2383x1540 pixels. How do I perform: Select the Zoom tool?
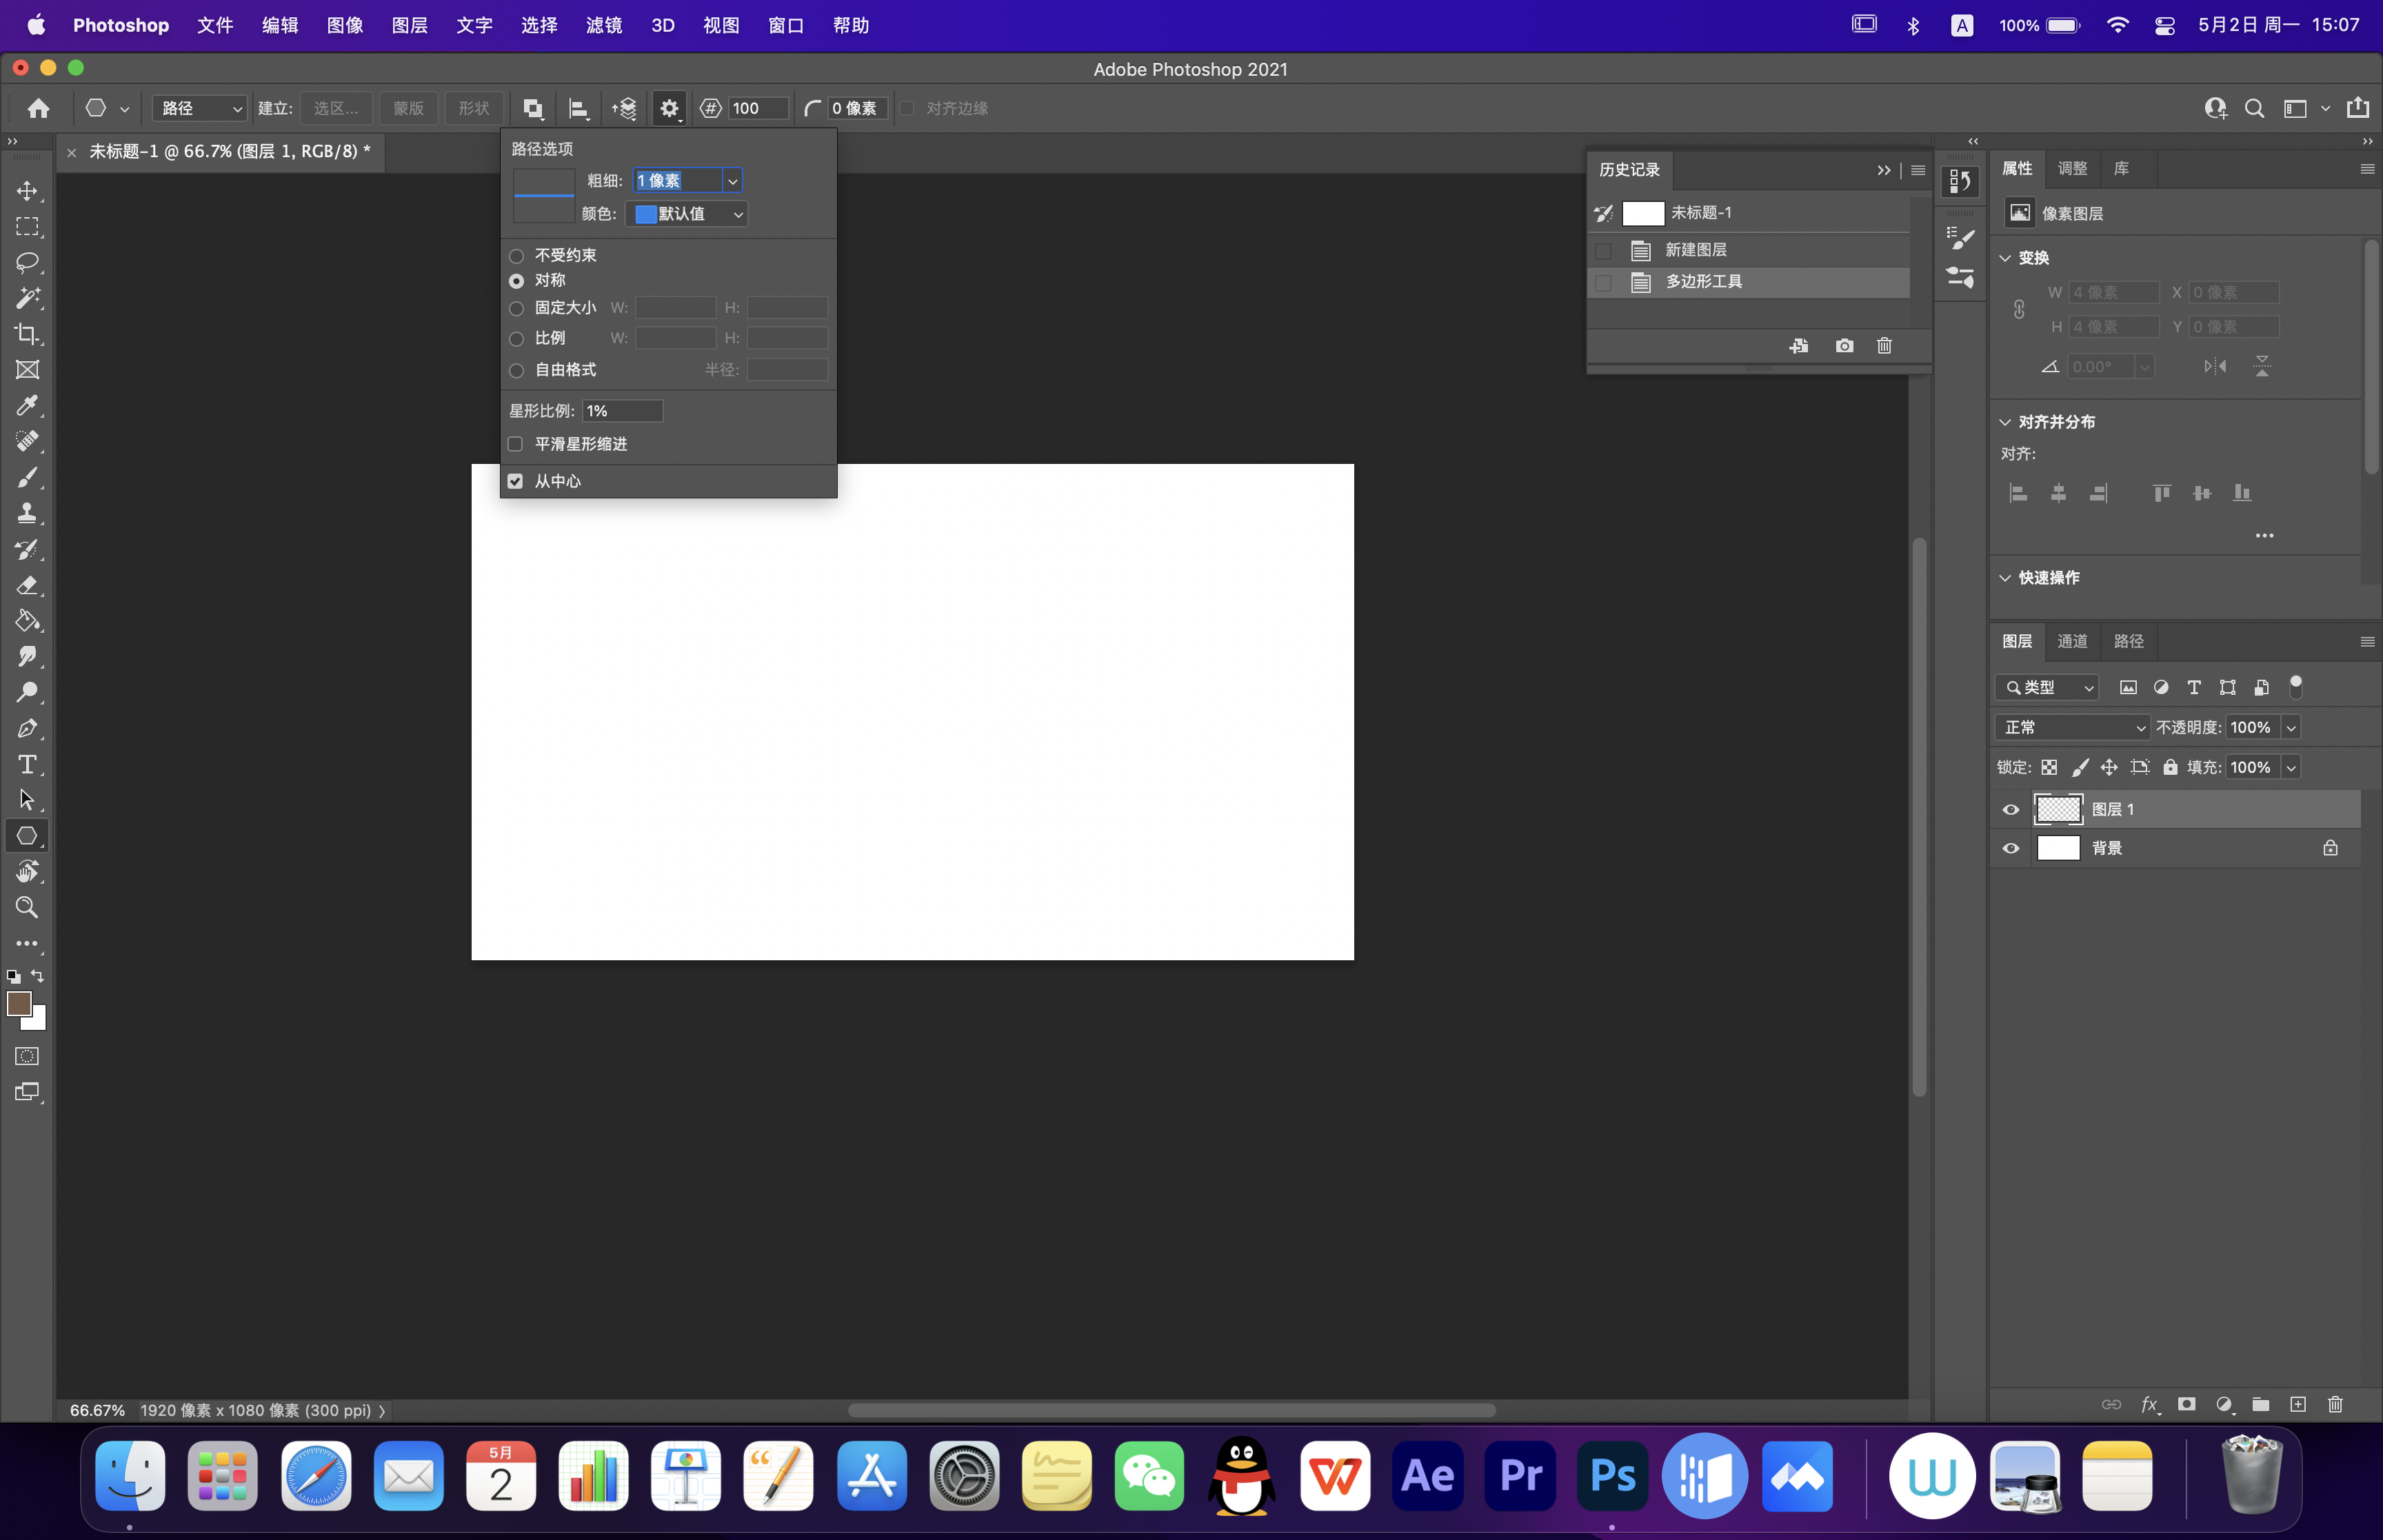27,907
